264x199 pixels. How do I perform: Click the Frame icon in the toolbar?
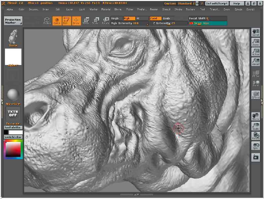47,21
